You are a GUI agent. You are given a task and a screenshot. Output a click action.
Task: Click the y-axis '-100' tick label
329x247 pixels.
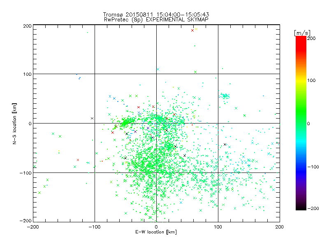[x=25, y=173]
